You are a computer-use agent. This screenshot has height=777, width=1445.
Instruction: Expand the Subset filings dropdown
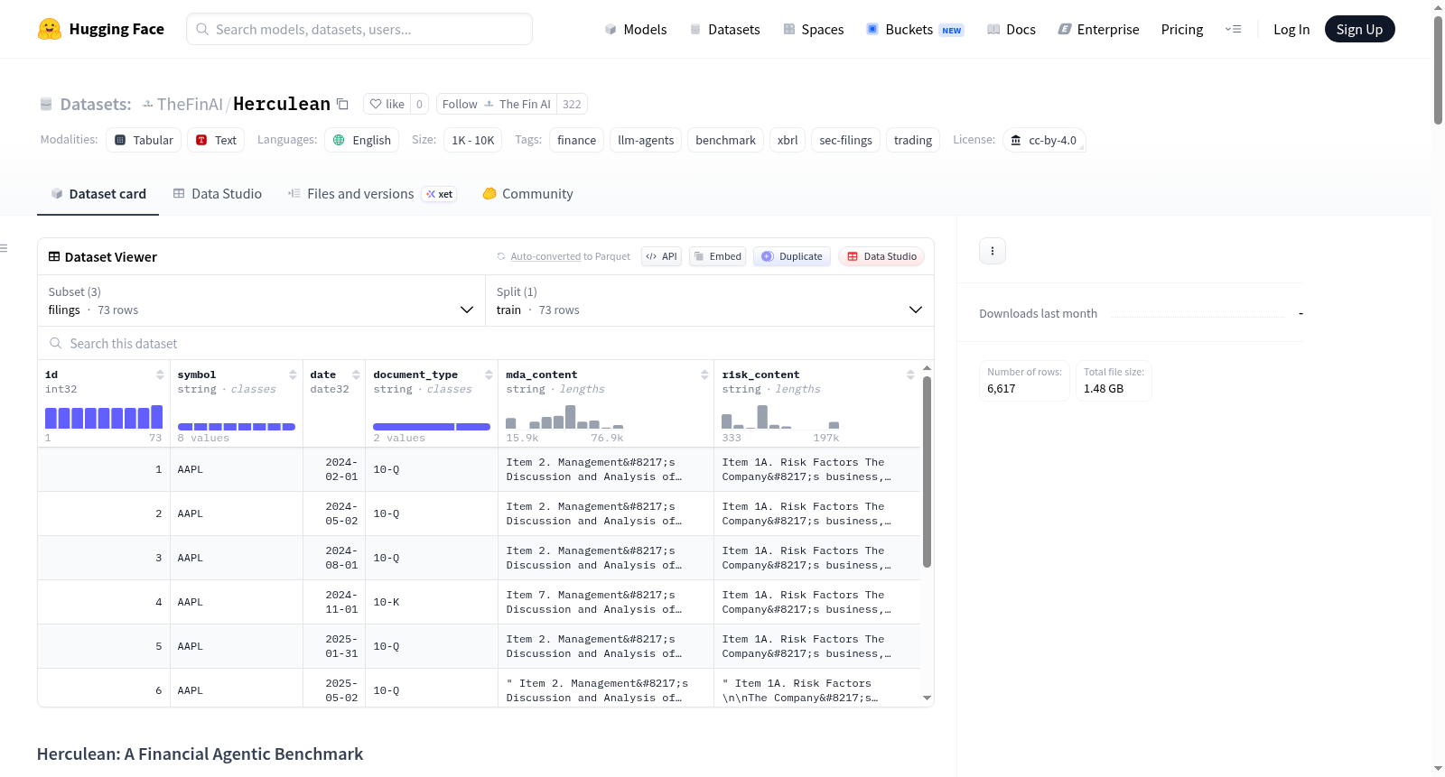[262, 301]
